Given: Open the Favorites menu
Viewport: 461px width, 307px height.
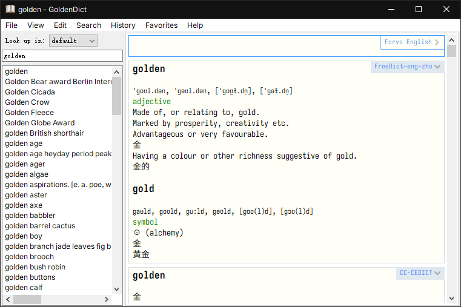Looking at the screenshot, I should [x=161, y=25].
